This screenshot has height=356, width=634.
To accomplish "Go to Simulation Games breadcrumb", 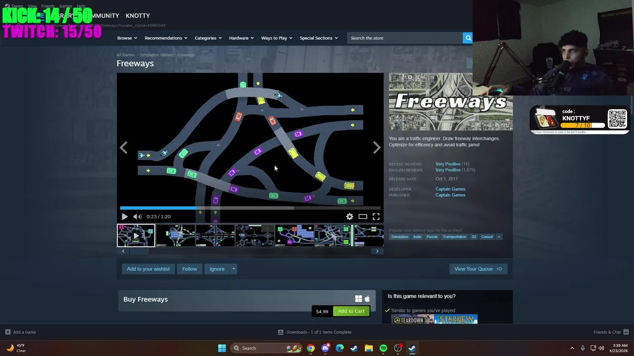I will (x=156, y=55).
